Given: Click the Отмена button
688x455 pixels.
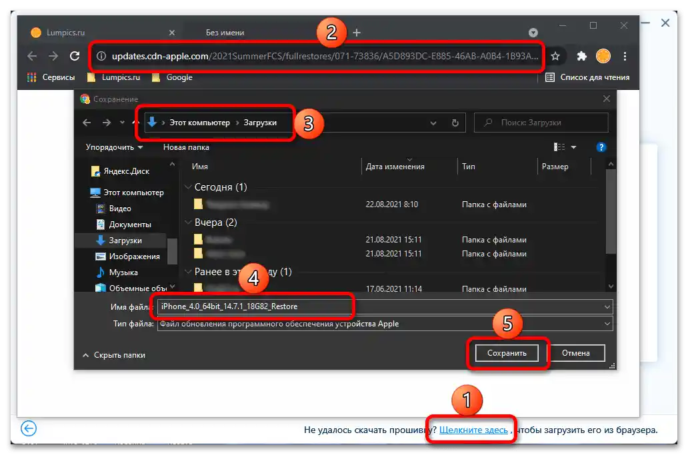Looking at the screenshot, I should [x=576, y=353].
